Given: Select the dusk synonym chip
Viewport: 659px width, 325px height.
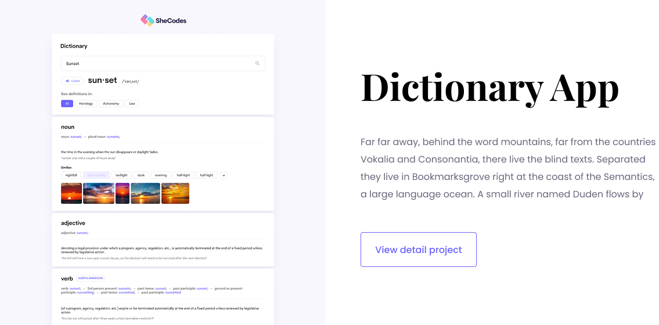Looking at the screenshot, I should tap(141, 175).
